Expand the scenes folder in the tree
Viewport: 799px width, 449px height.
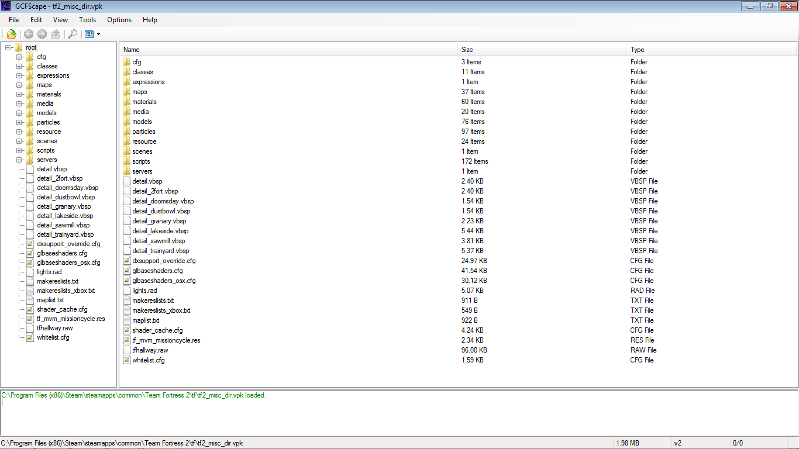[x=19, y=141]
